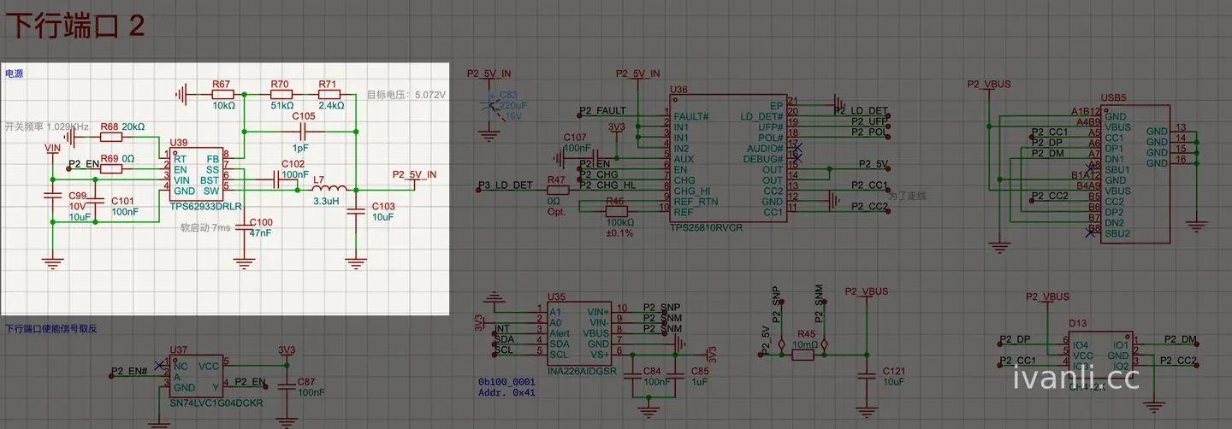The width and height of the screenshot is (1232, 429).
Task: Click the U36 designator
Action: coord(679,89)
